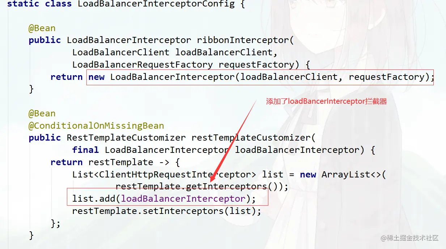Click the 稀土掘金技术社区 watermark
This screenshot has height=249, width=446.
point(409,238)
